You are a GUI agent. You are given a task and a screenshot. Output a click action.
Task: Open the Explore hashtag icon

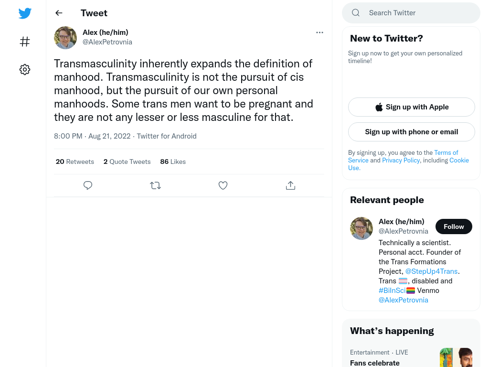25,42
